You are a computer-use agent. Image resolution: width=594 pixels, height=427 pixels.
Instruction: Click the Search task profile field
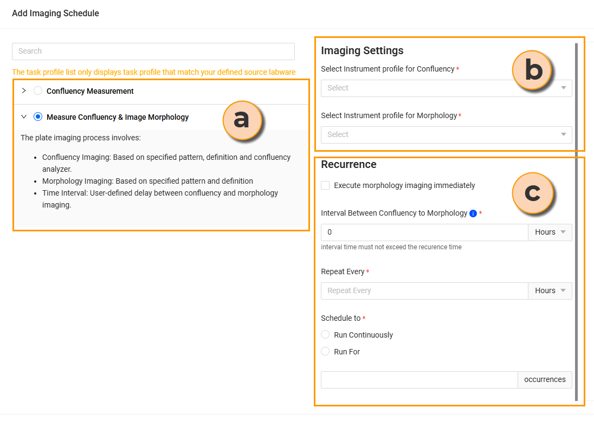click(153, 51)
